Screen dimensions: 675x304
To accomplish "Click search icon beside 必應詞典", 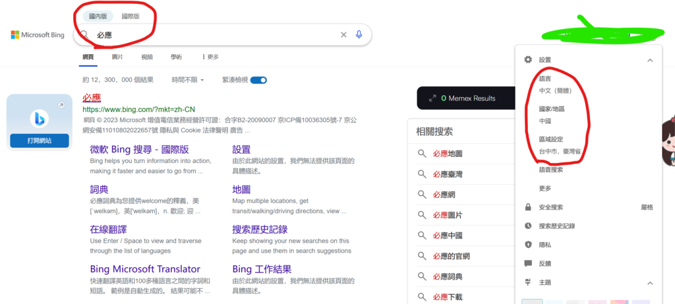I will point(422,276).
